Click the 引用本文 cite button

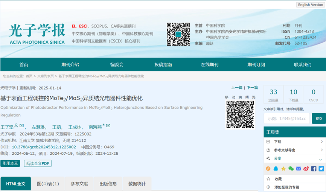click(10, 163)
